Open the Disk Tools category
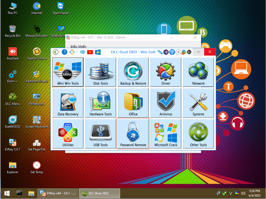Image resolution: width=266 pixels, height=199 pixels. click(101, 72)
